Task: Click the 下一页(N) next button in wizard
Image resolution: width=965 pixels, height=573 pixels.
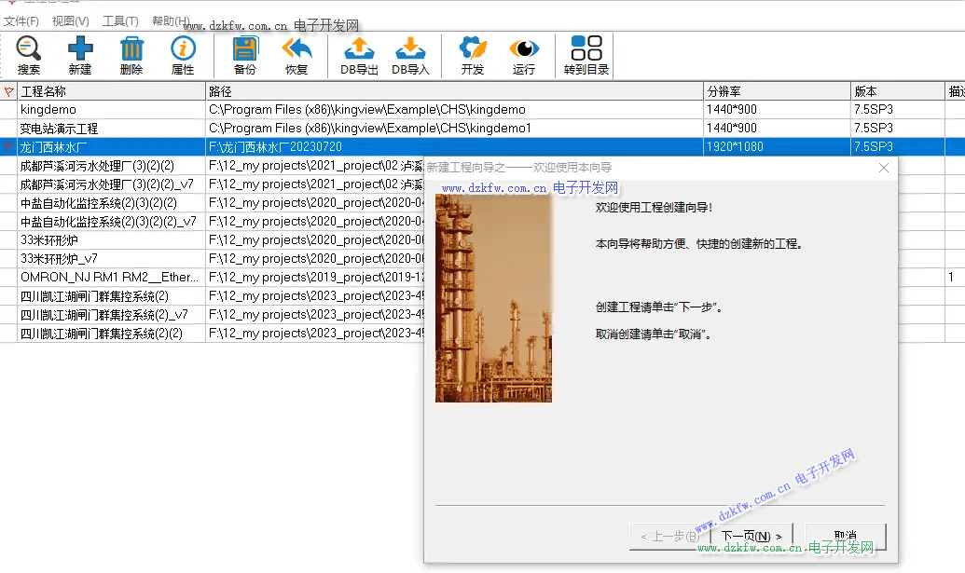Action: click(x=751, y=537)
